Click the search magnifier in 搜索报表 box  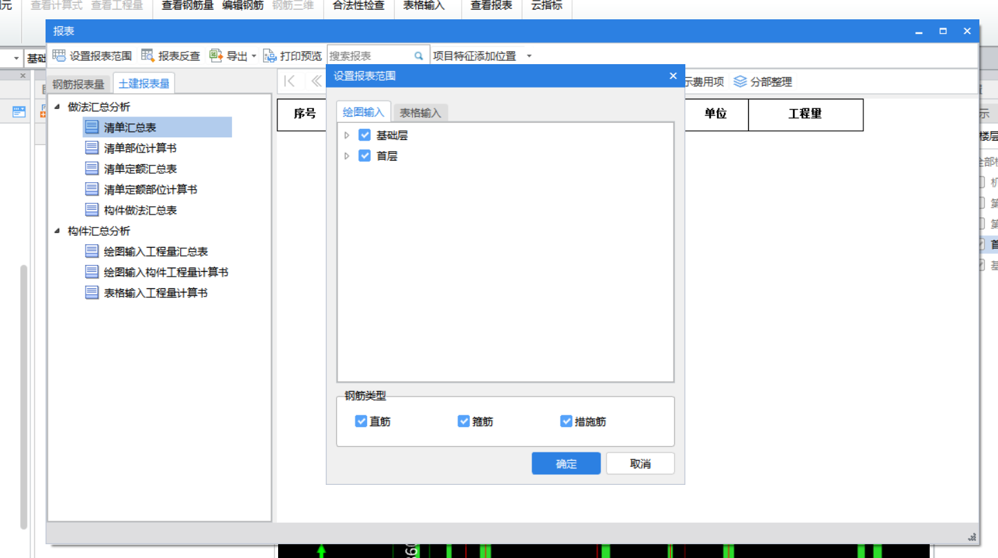(x=418, y=56)
